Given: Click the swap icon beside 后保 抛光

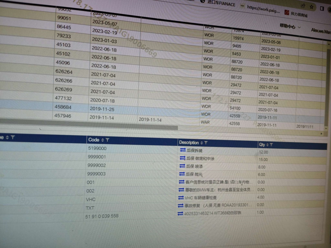Looking at the screenshot, I should tap(182, 174).
